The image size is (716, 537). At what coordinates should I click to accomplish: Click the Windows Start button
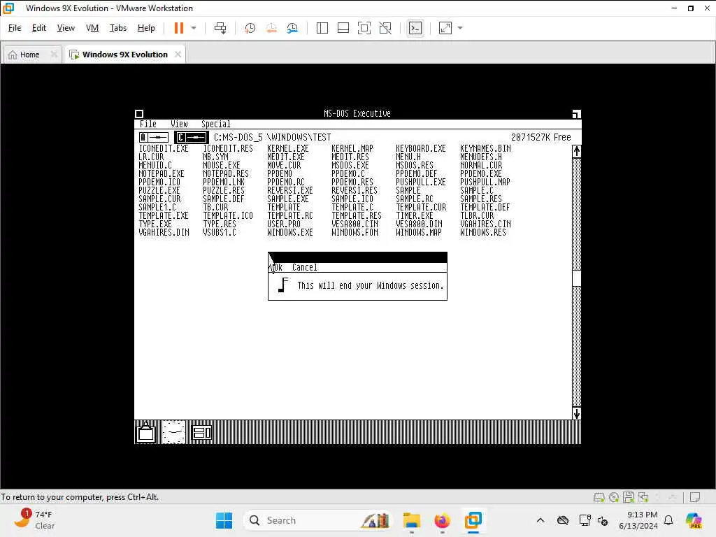[224, 520]
